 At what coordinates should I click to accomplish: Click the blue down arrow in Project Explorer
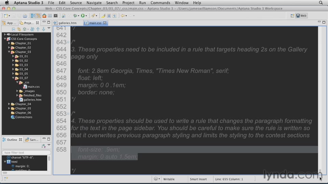tap(43, 29)
